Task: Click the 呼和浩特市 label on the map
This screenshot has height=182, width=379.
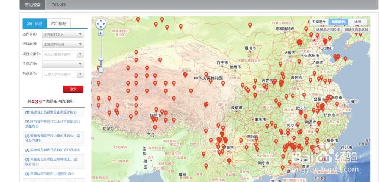Action: click(285, 29)
